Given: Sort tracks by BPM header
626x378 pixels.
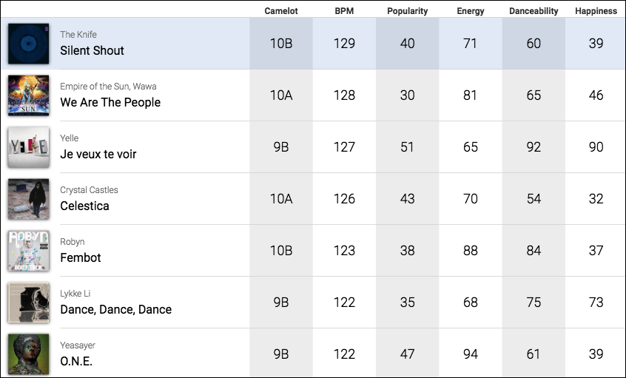Looking at the screenshot, I should click(x=344, y=11).
